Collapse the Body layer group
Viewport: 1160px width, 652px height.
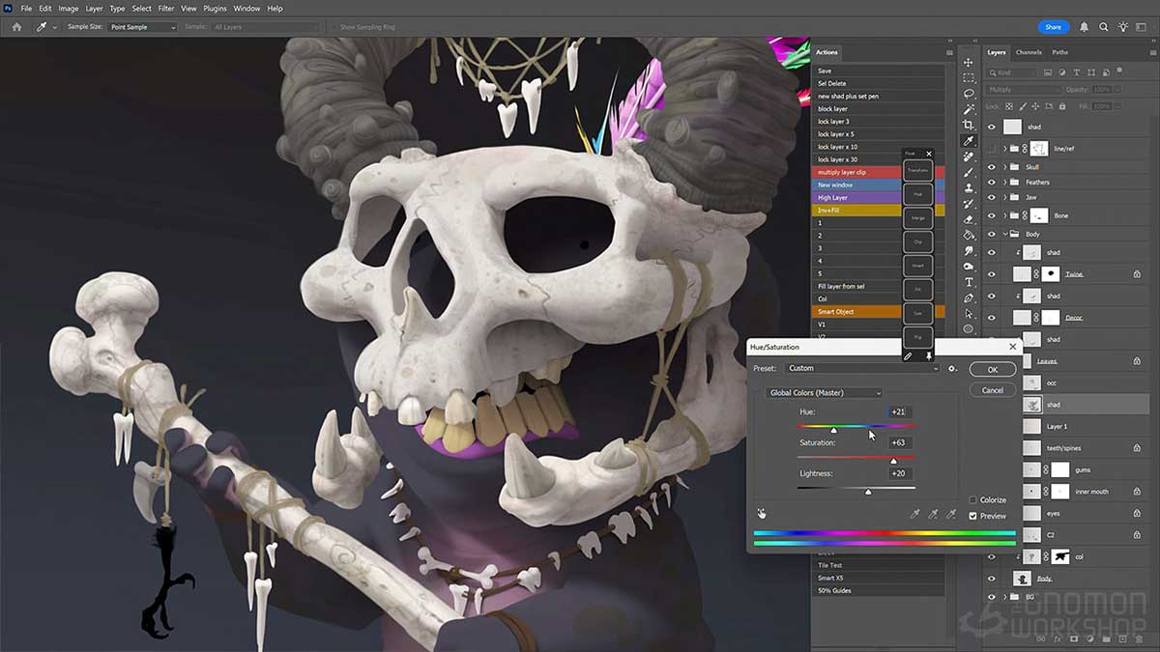click(x=1003, y=233)
